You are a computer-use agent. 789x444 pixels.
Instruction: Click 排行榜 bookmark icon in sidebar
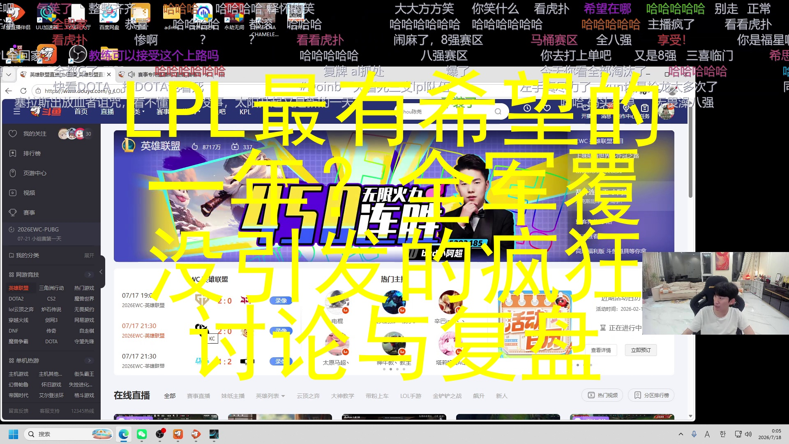13,153
